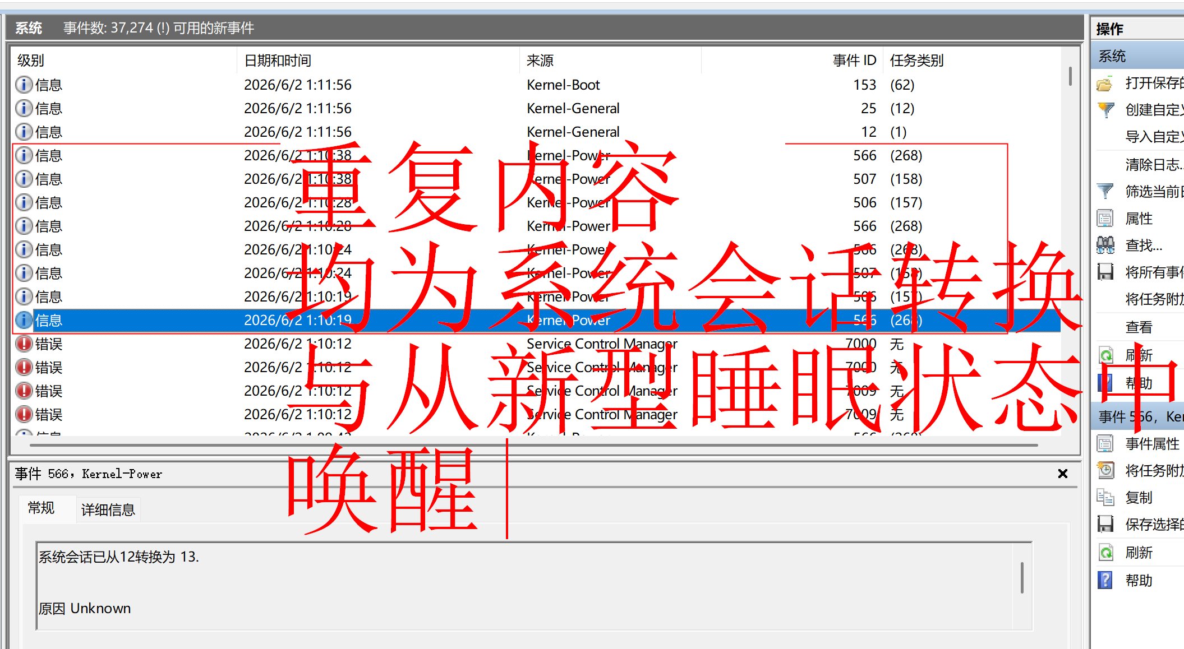Screen dimensions: 1184x649
Task: Close the event 566 preview pane
Action: pos(1062,474)
